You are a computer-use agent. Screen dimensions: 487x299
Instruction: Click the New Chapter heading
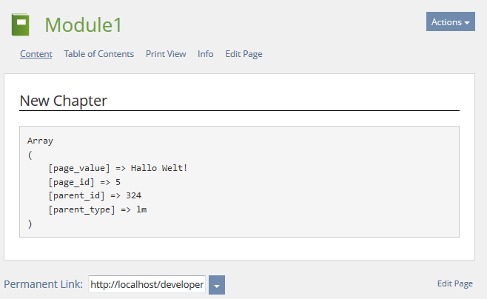coord(64,101)
